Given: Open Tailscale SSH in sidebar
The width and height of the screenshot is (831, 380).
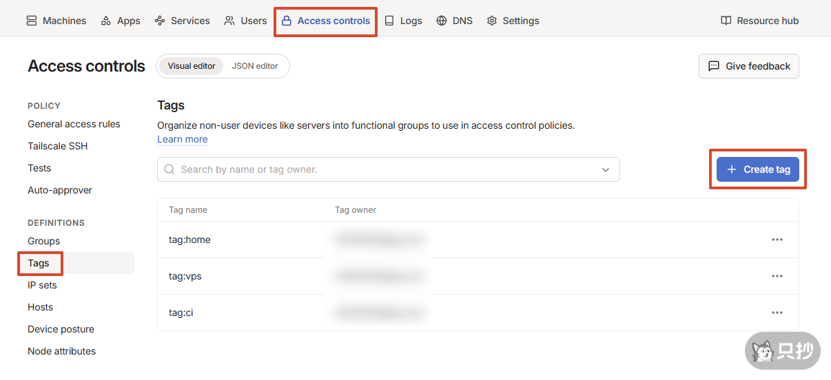Looking at the screenshot, I should pyautogui.click(x=58, y=146).
